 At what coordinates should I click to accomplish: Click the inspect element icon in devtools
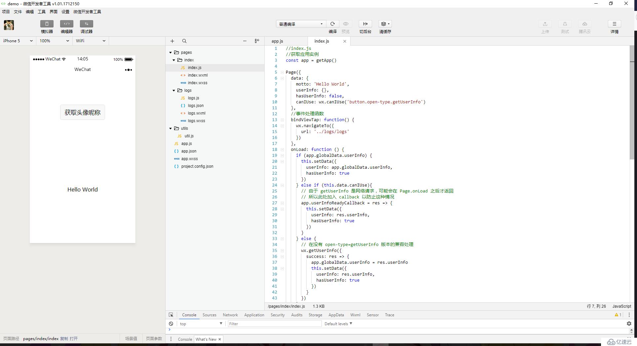(x=171, y=315)
